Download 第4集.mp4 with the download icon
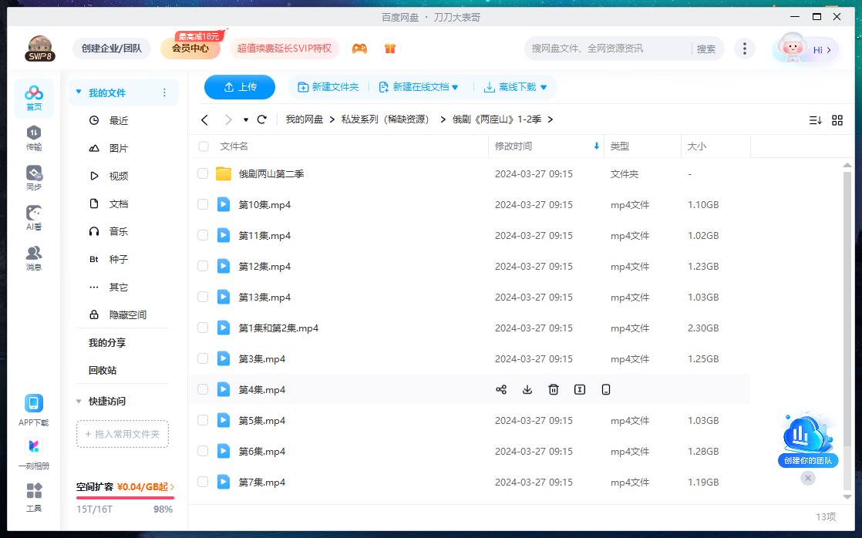Screen dimensions: 862x538 [x=527, y=390]
